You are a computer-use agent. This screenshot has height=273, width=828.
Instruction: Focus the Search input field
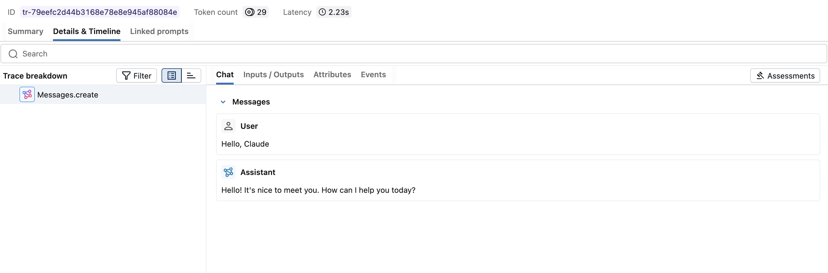(x=418, y=54)
